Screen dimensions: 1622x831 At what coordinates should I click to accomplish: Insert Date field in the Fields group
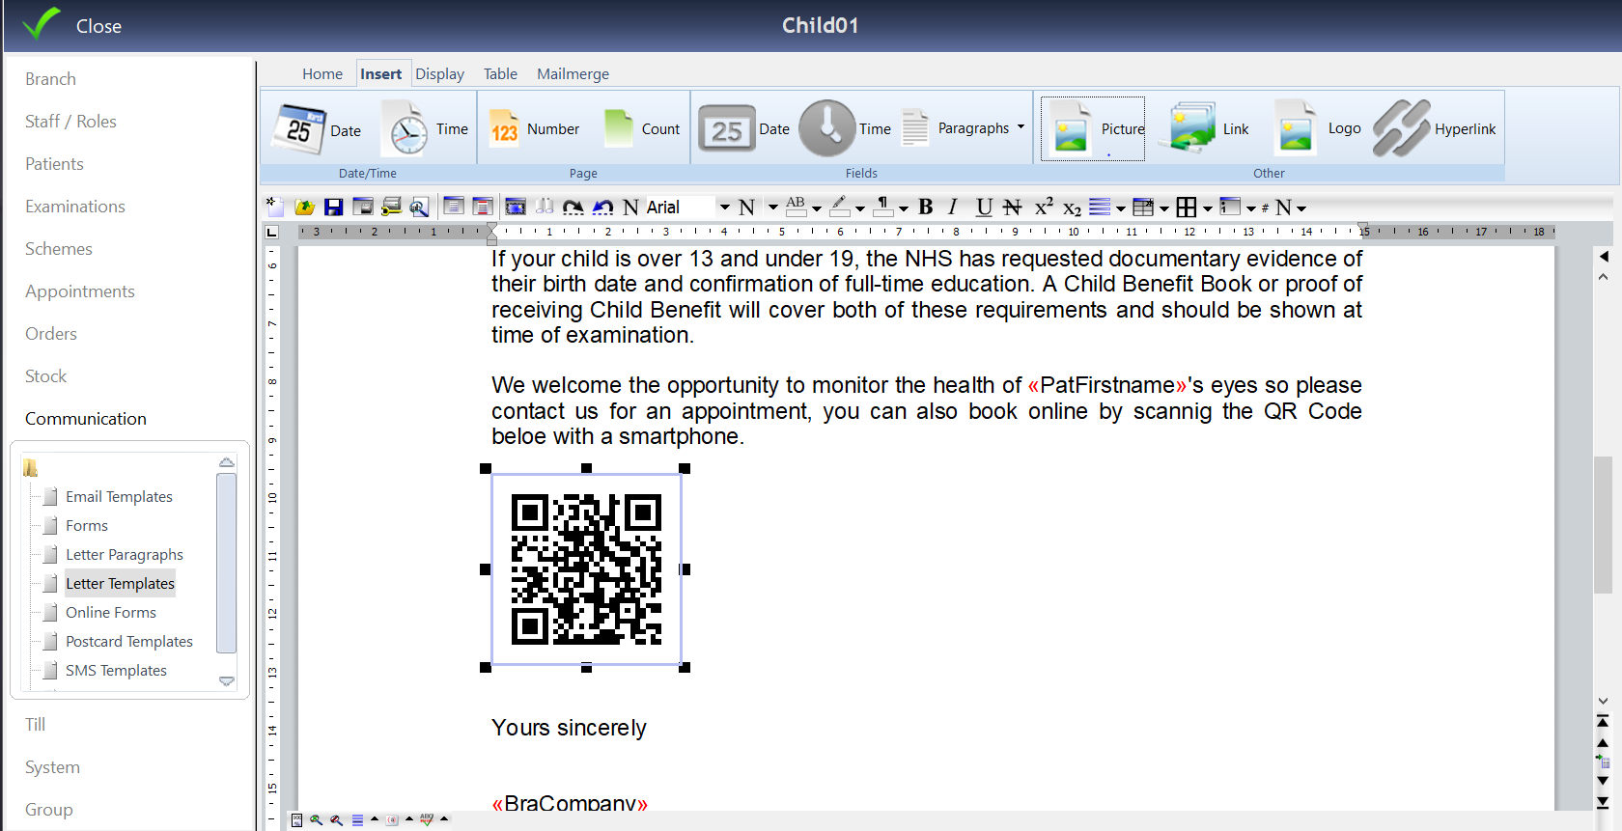click(743, 129)
